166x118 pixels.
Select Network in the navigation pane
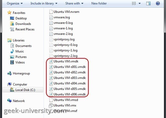coord(19,101)
